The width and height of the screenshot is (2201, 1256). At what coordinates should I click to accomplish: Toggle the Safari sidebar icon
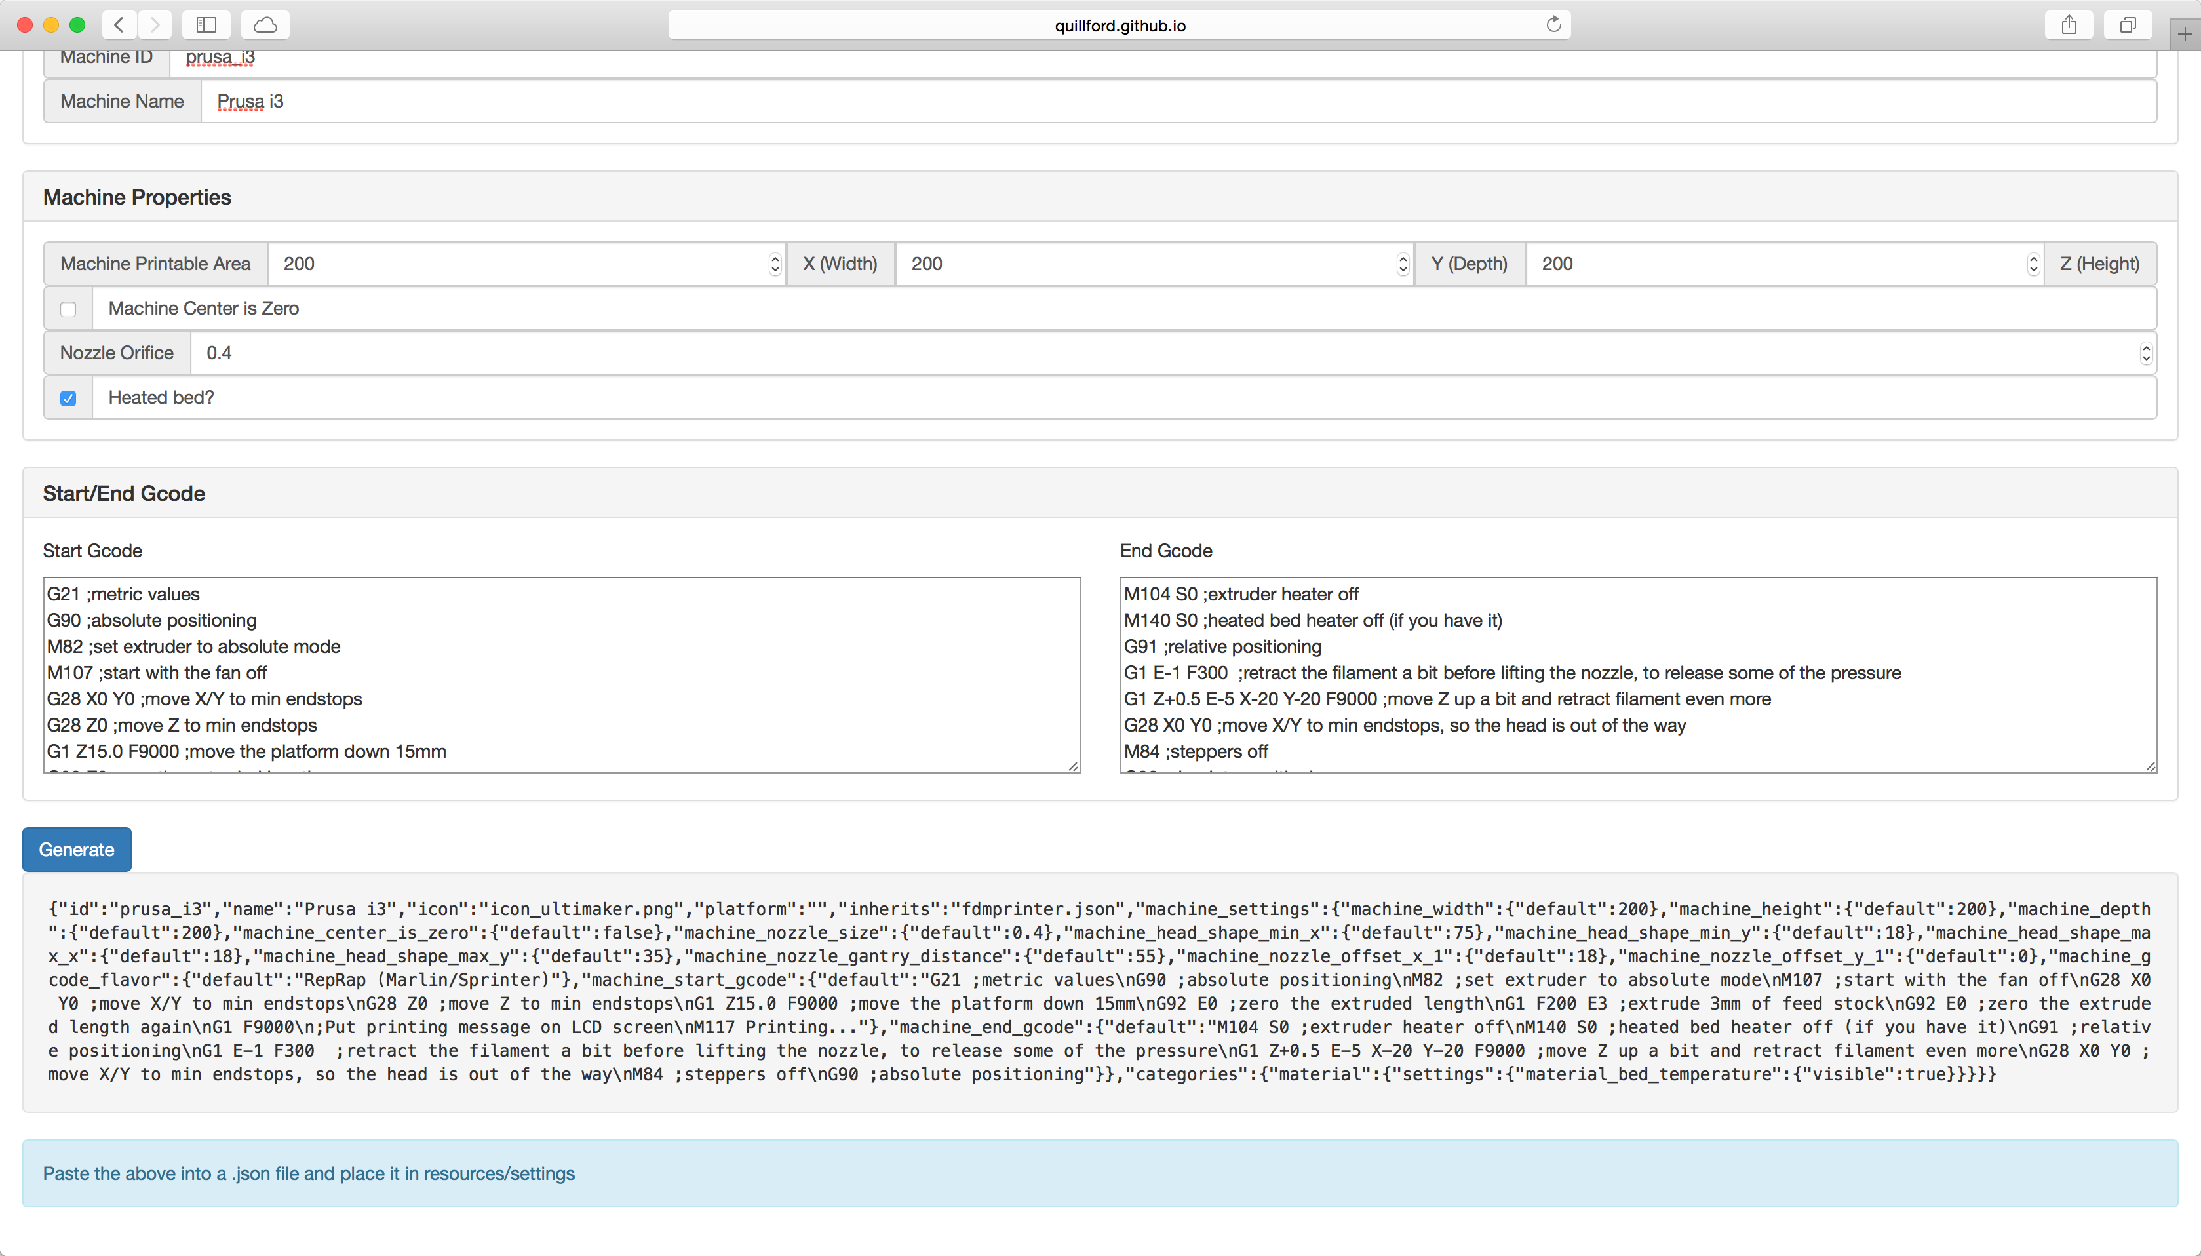point(206,25)
